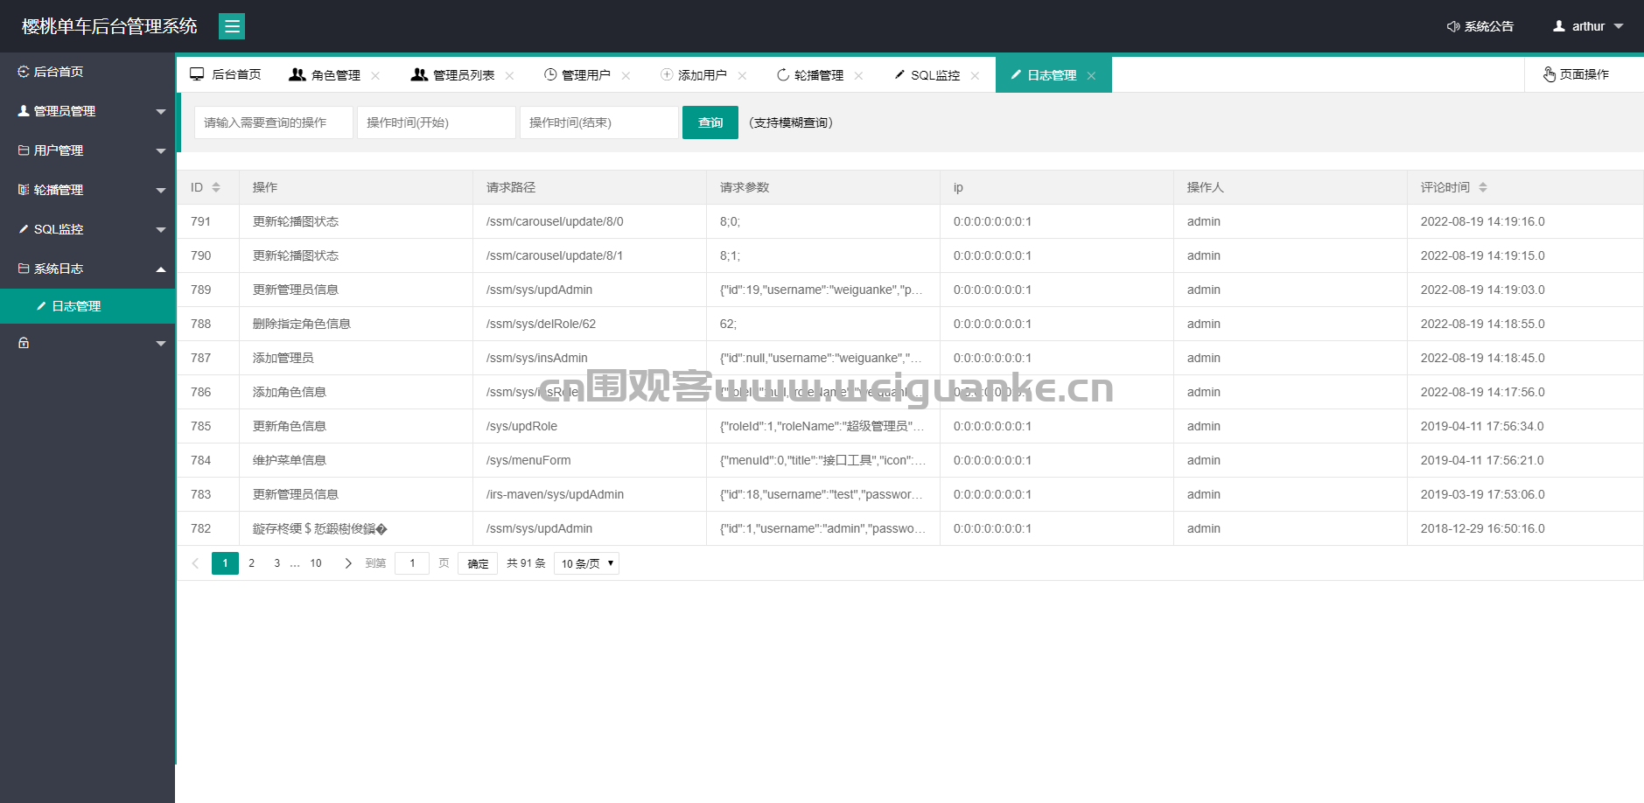Go to page 2 of results
Viewport: 1644px width, 803px height.
click(x=252, y=563)
